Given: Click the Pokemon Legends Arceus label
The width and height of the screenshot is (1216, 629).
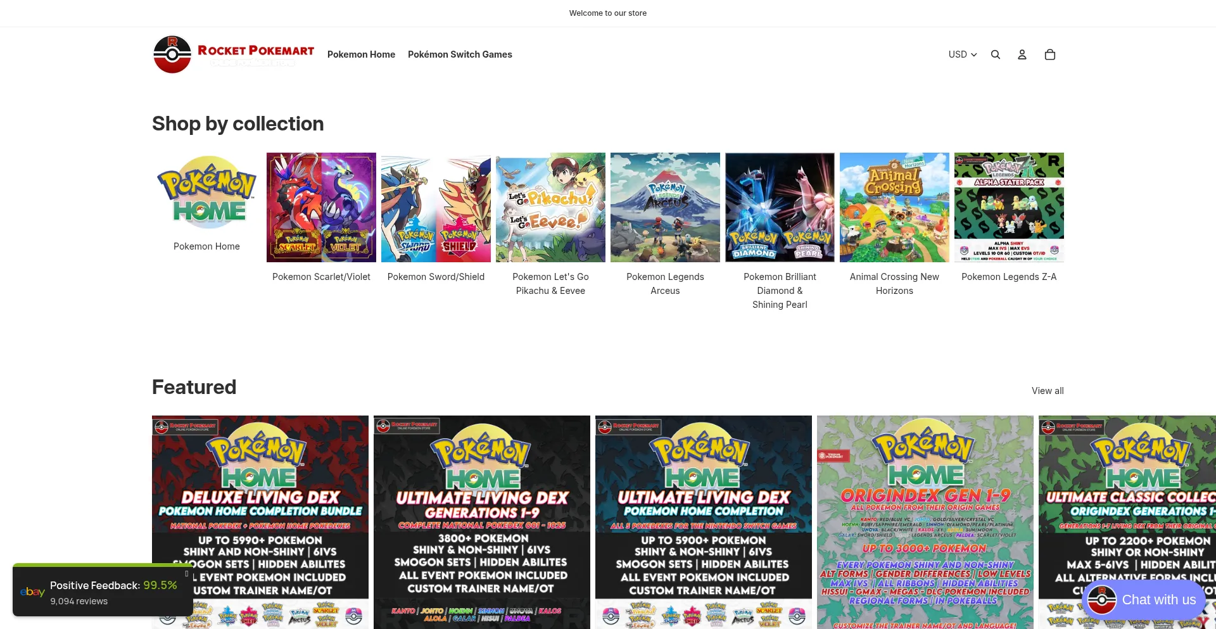Looking at the screenshot, I should click(665, 284).
